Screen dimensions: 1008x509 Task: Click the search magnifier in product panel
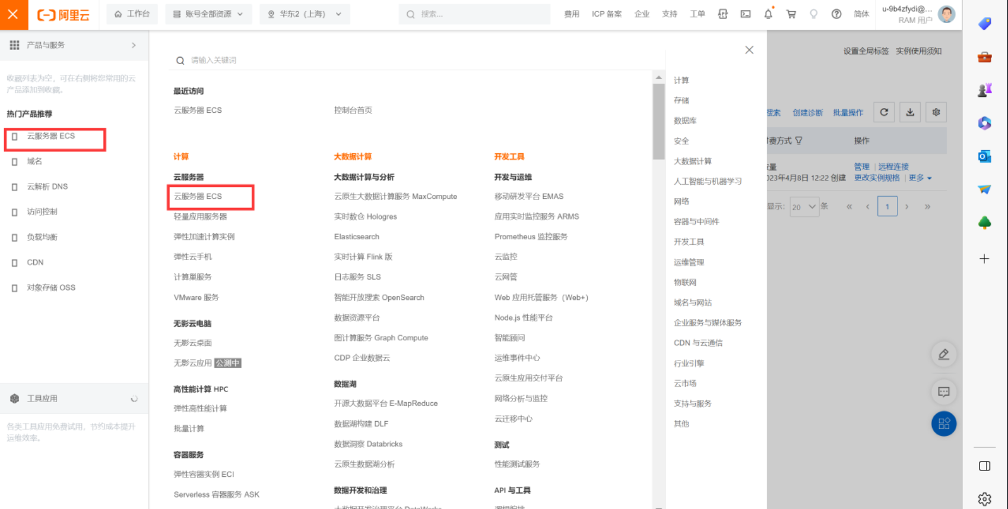180,60
